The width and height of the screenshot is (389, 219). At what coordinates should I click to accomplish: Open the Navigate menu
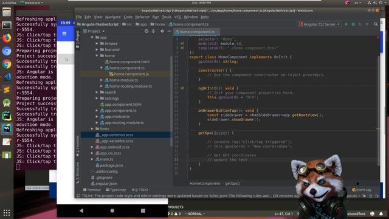point(113,17)
